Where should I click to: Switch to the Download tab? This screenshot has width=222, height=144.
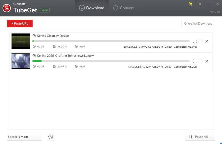pos(92,8)
